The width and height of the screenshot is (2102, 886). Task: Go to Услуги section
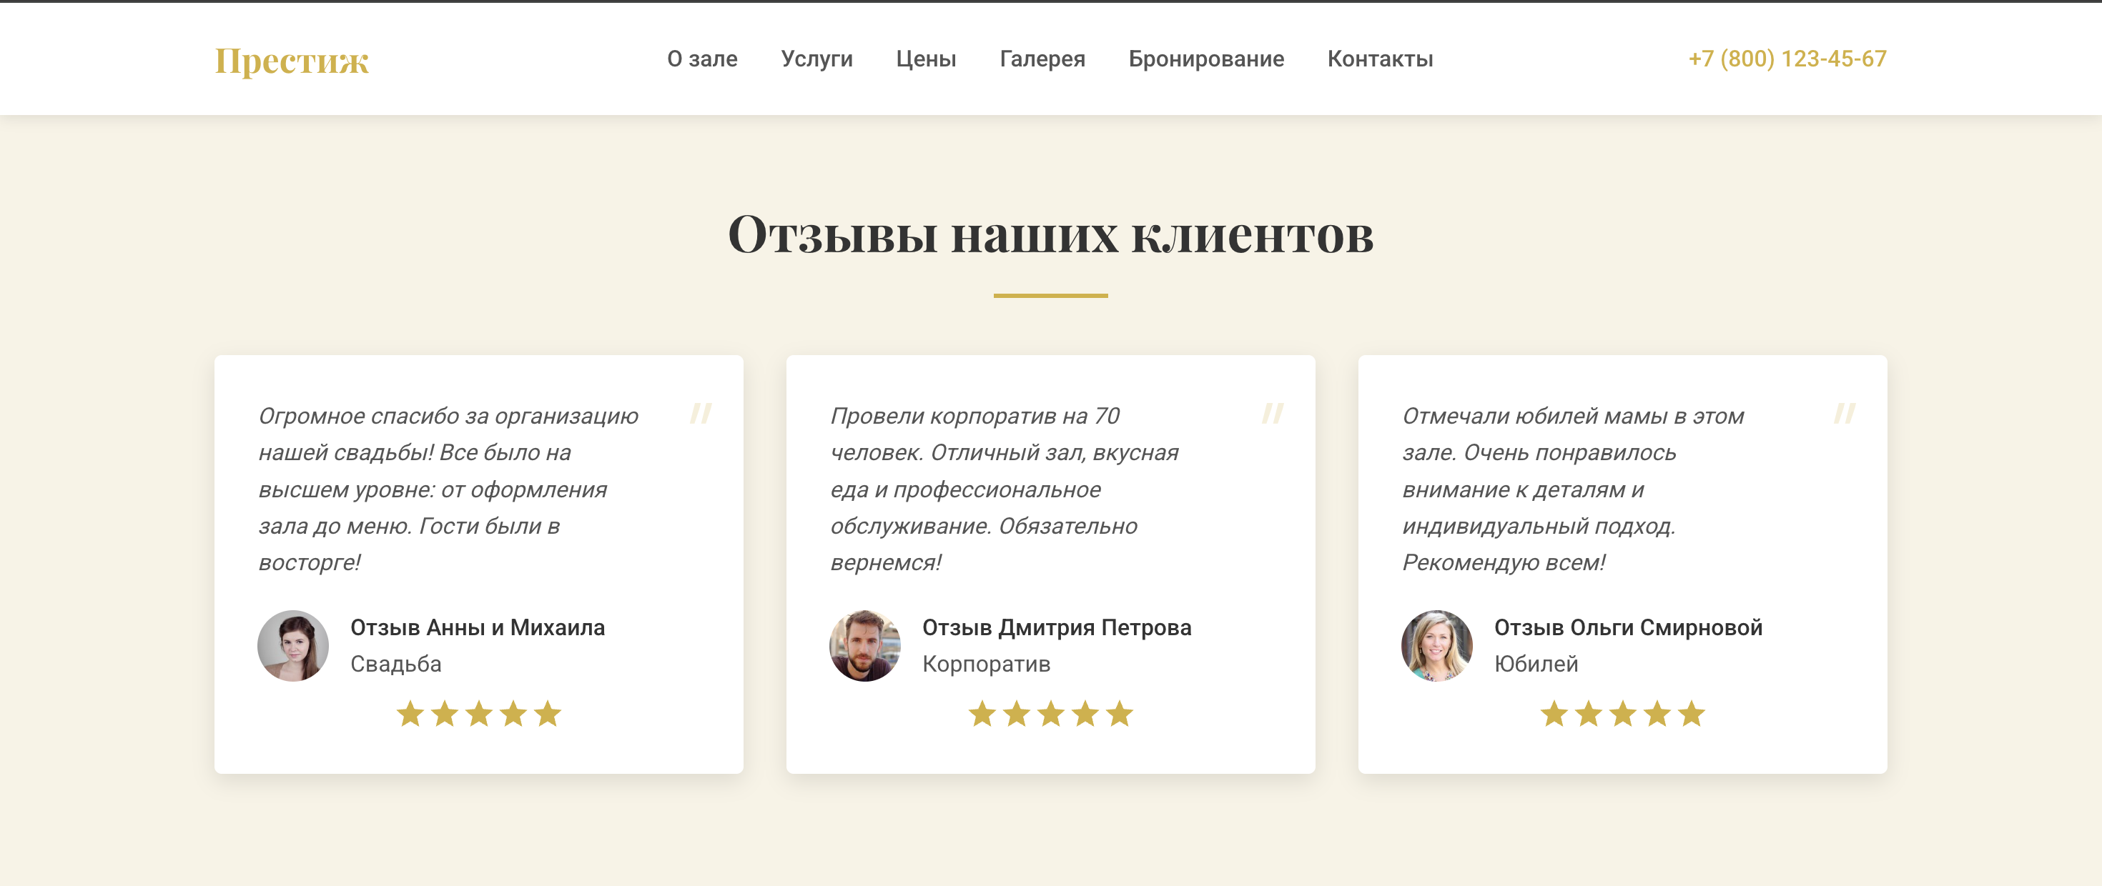click(x=816, y=59)
